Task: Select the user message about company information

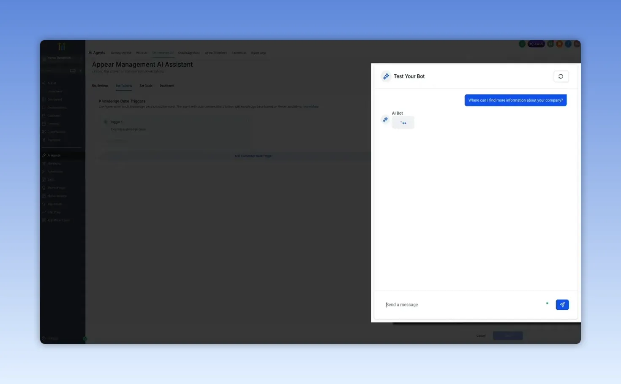Action: 515,100
